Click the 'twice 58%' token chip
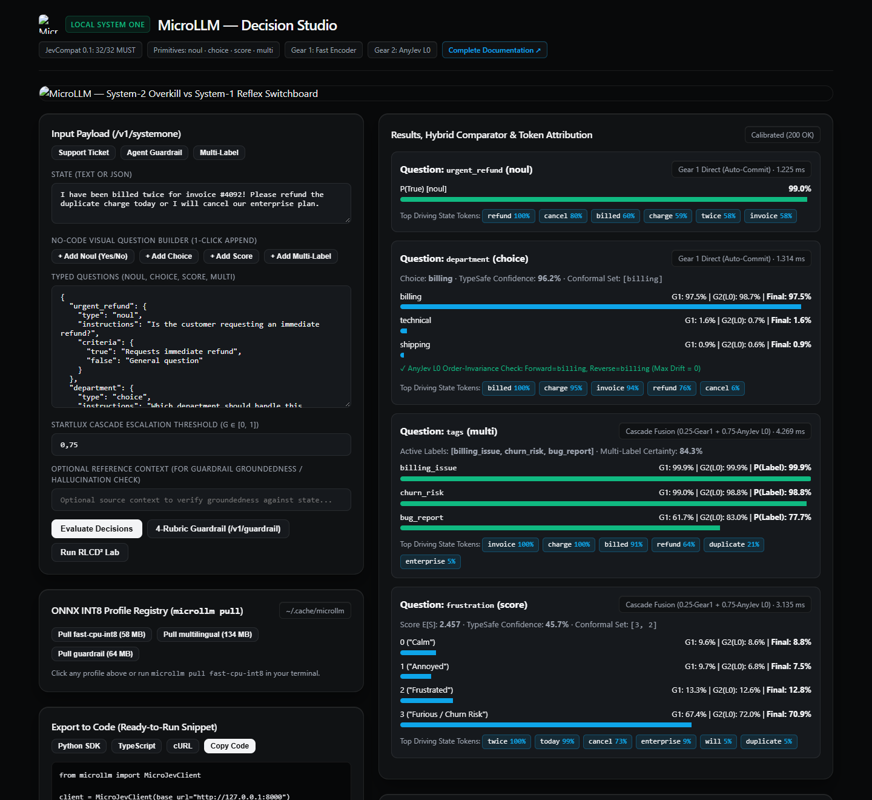The image size is (872, 800). (x=718, y=216)
